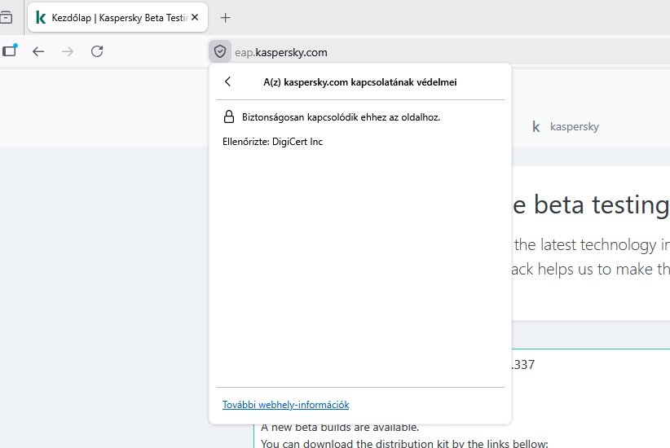Click the 'You can download the distribution kit' line
Screen dimensions: 670x448
[x=404, y=443]
